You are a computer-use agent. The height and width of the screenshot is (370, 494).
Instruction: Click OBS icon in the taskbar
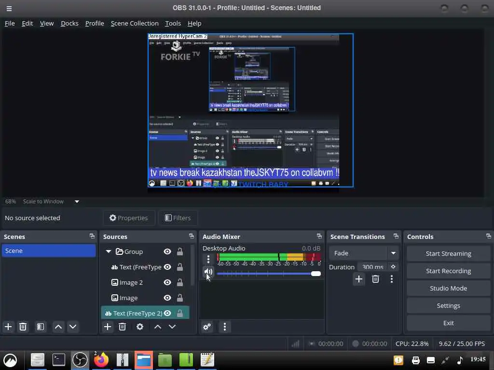coord(80,359)
